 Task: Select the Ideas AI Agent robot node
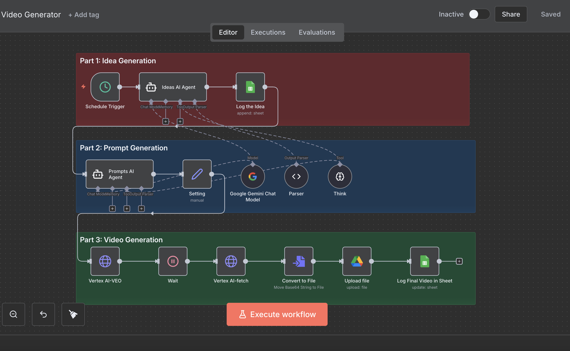pos(173,87)
